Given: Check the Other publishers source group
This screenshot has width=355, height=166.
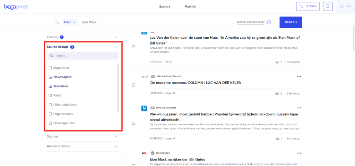Looking at the screenshot, I should (50, 105).
